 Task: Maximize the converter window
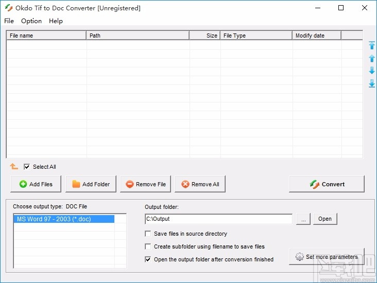pos(341,8)
